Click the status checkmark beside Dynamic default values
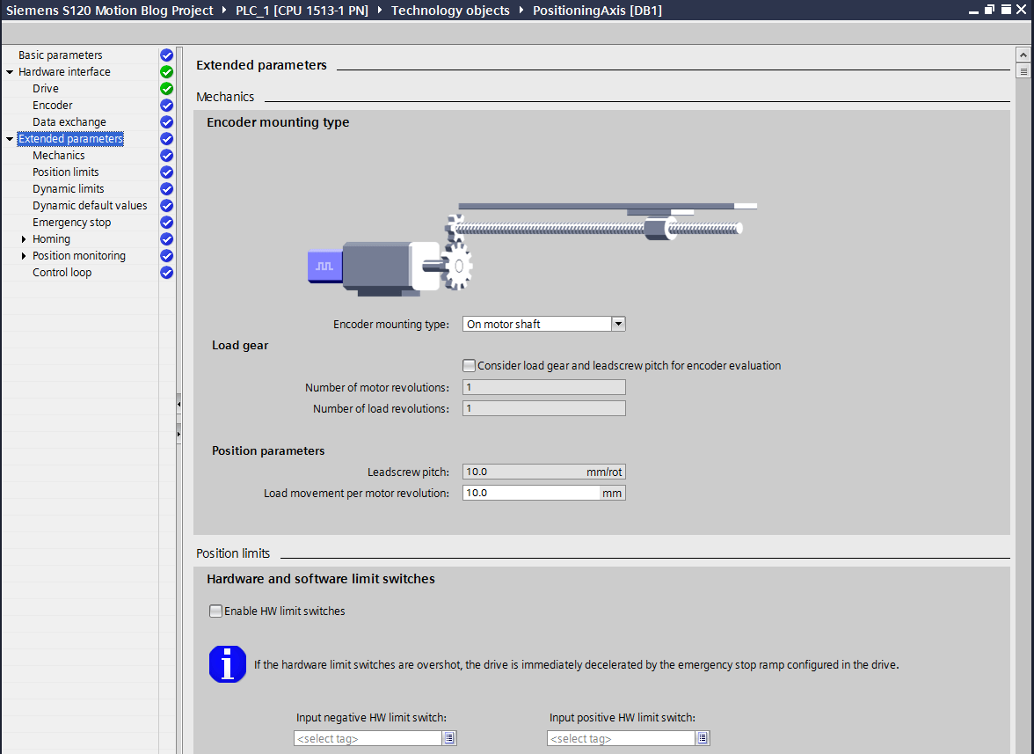Screen dimensions: 1034x754 coord(167,206)
